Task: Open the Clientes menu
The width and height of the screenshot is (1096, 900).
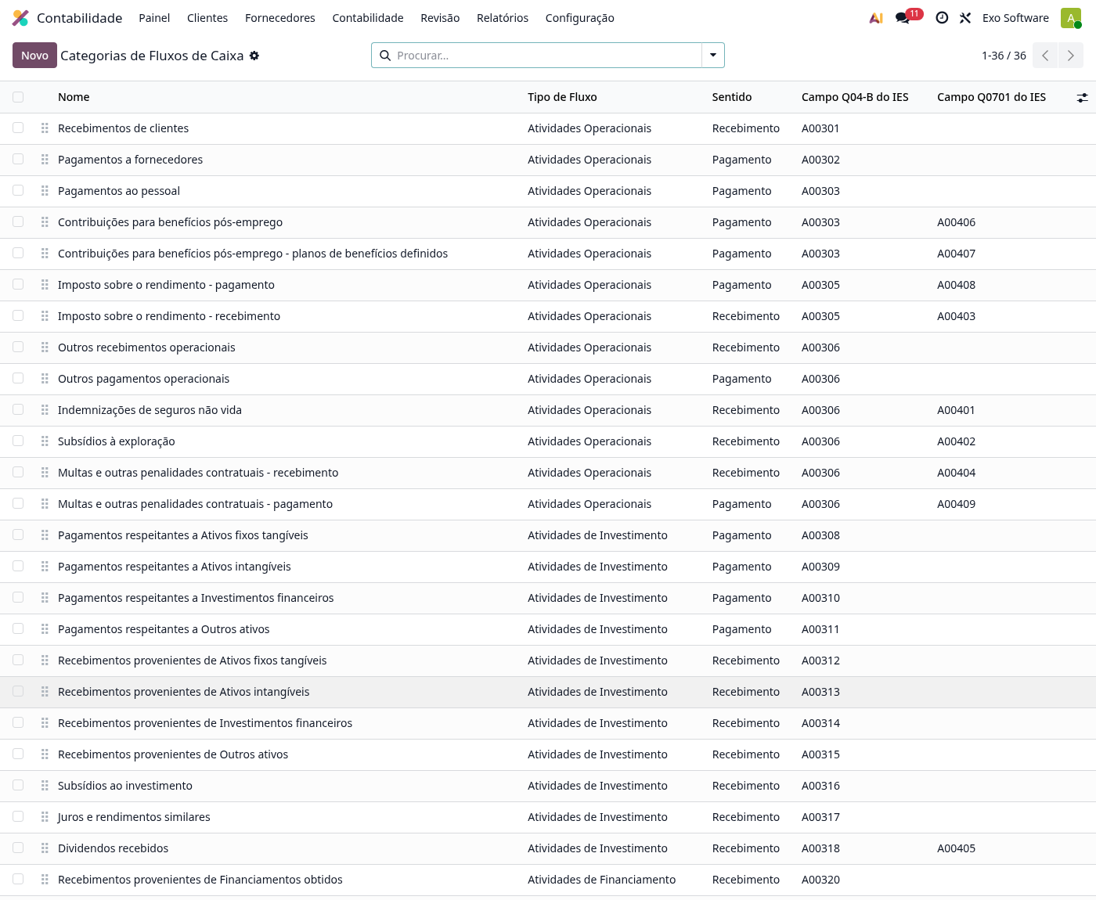Action: click(x=207, y=18)
